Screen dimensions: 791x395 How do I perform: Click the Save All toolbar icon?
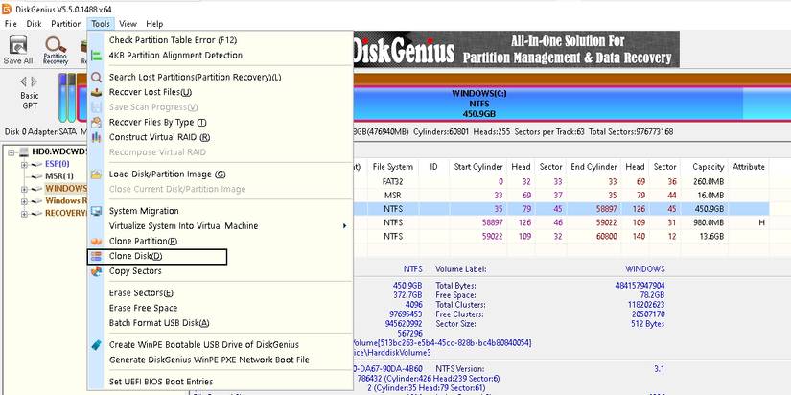coord(18,50)
